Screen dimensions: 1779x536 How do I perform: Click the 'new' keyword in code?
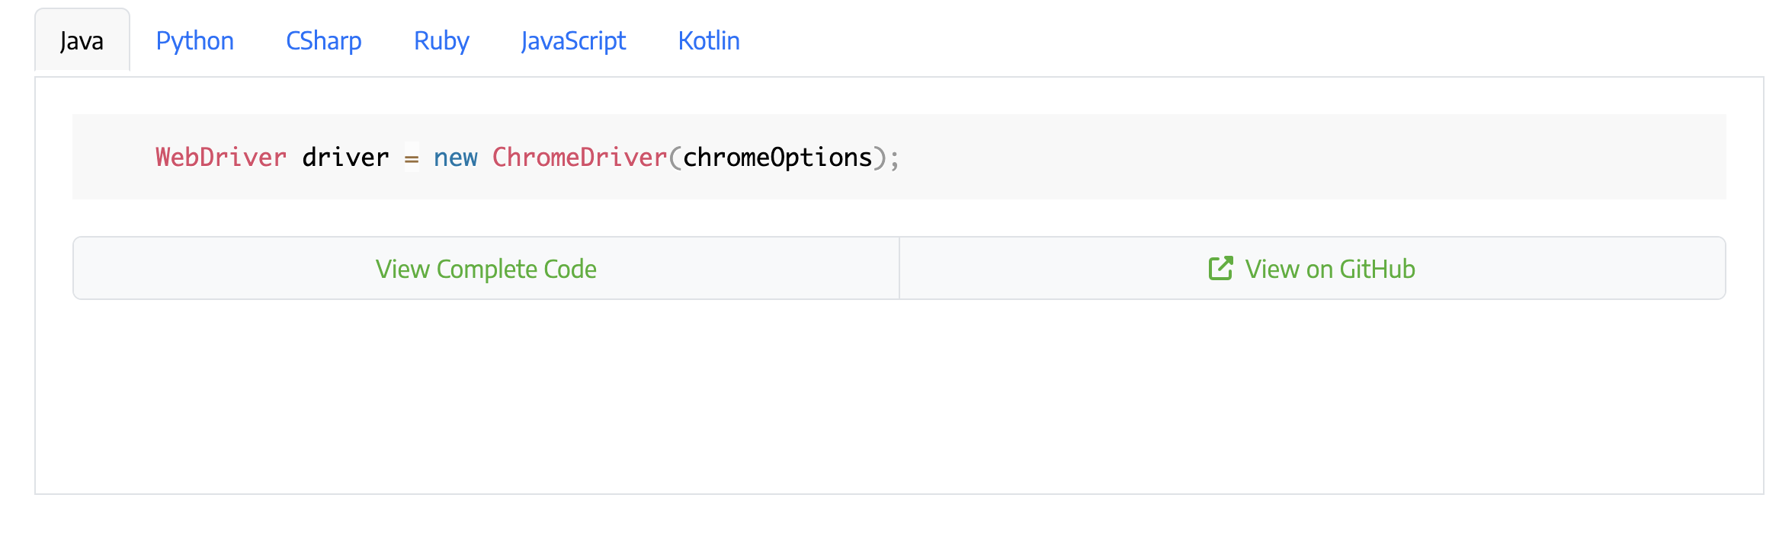(456, 158)
